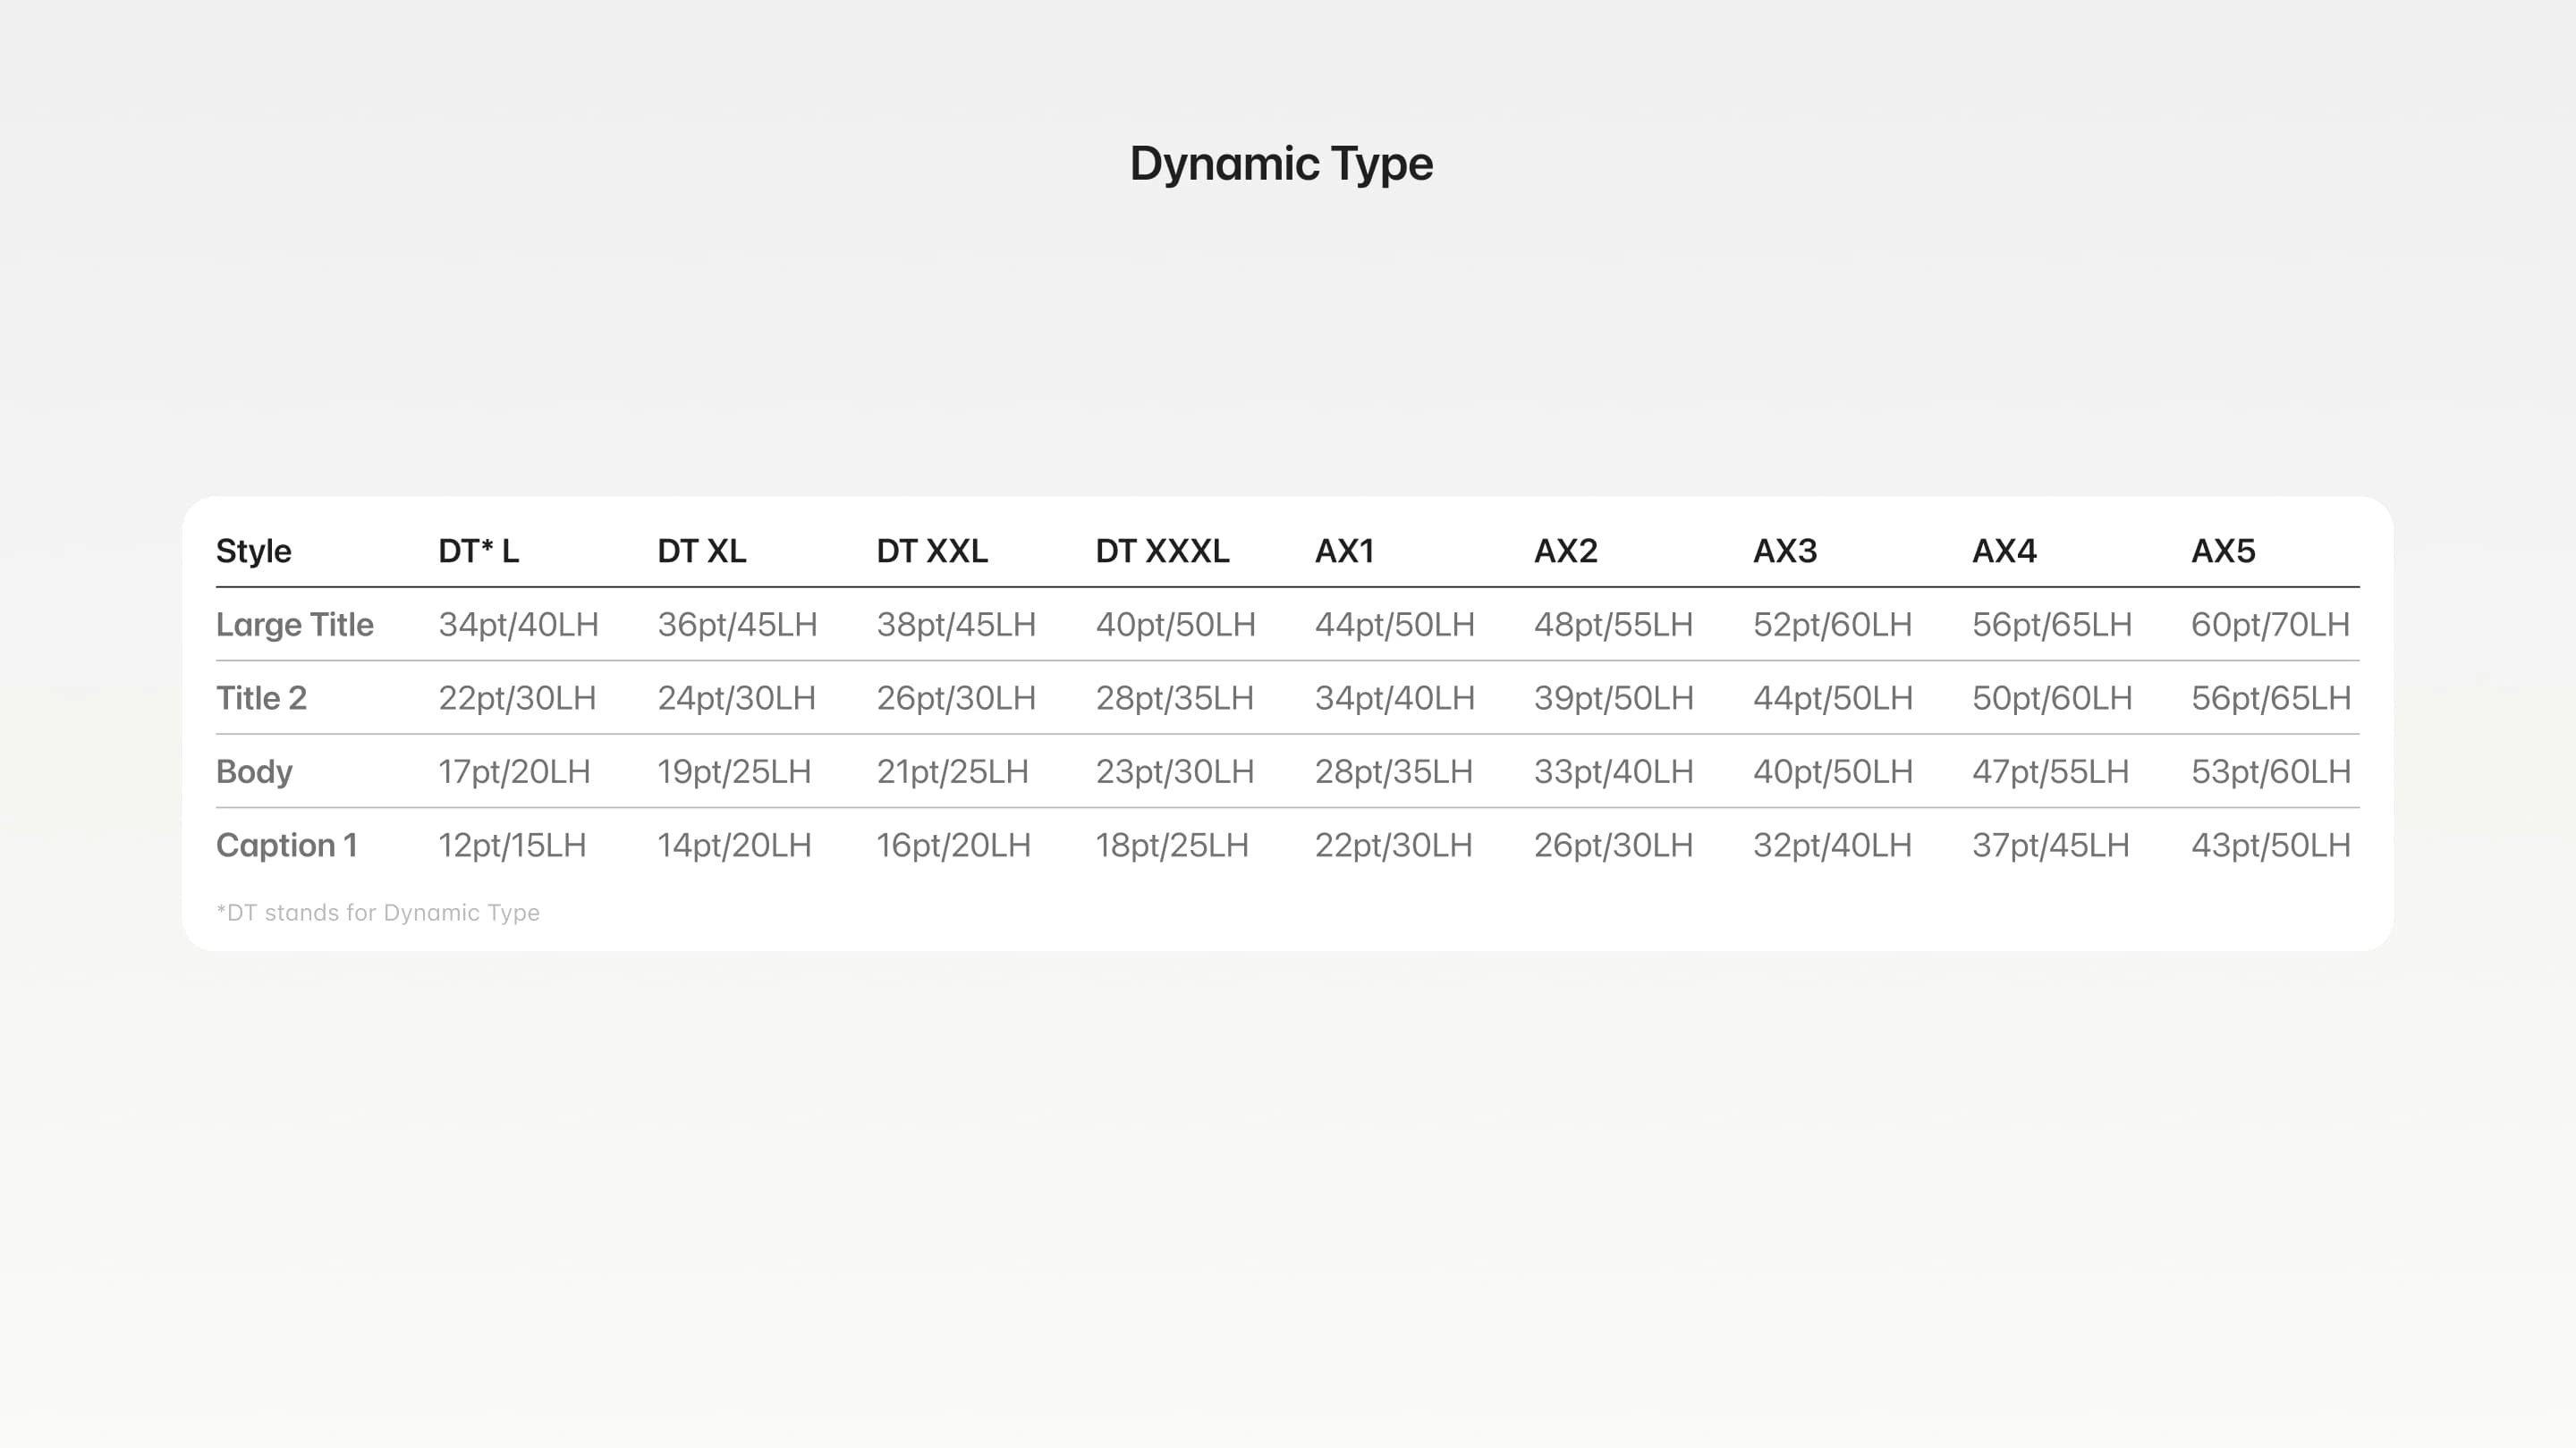Click the 37pt/45LH cell
Screen dimensions: 2576x1448
click(2051, 846)
